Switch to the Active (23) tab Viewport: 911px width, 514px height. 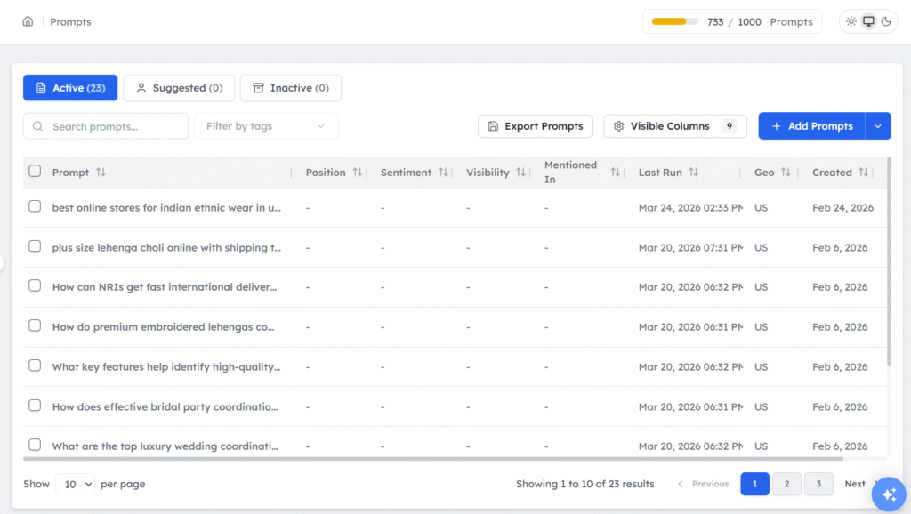pyautogui.click(x=70, y=88)
